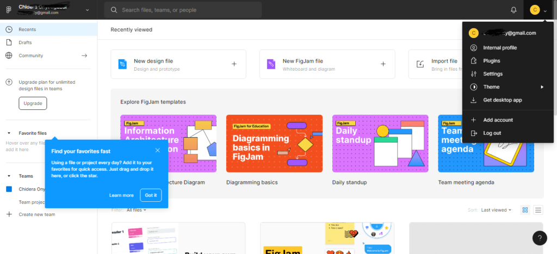Click the Get desktop app download icon
The image size is (557, 254).
pos(473,100)
